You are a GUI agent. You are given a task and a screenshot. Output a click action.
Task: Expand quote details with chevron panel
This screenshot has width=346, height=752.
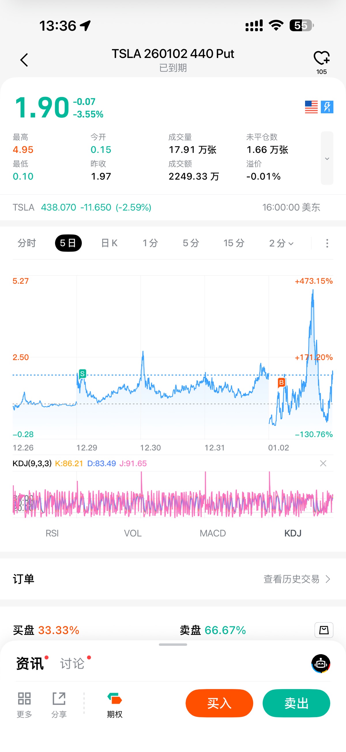327,158
